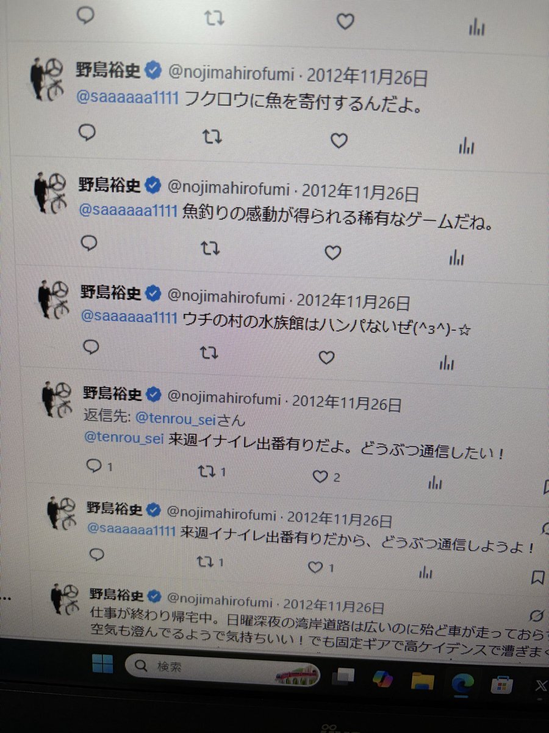Viewport: 549px width, 733px height.
Task: Retweet the ウチの村の水族館 tweet
Action: (209, 352)
